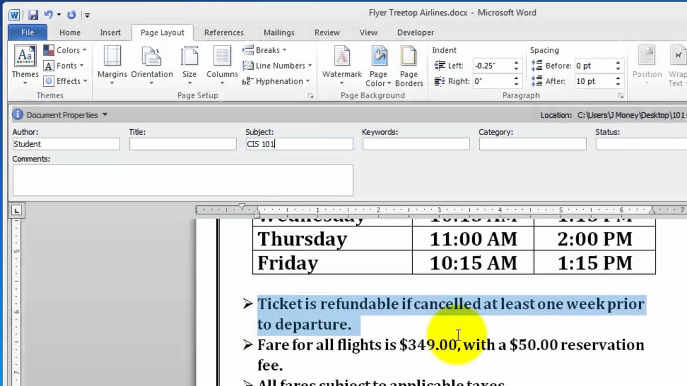Open the Position menu

[647, 65]
